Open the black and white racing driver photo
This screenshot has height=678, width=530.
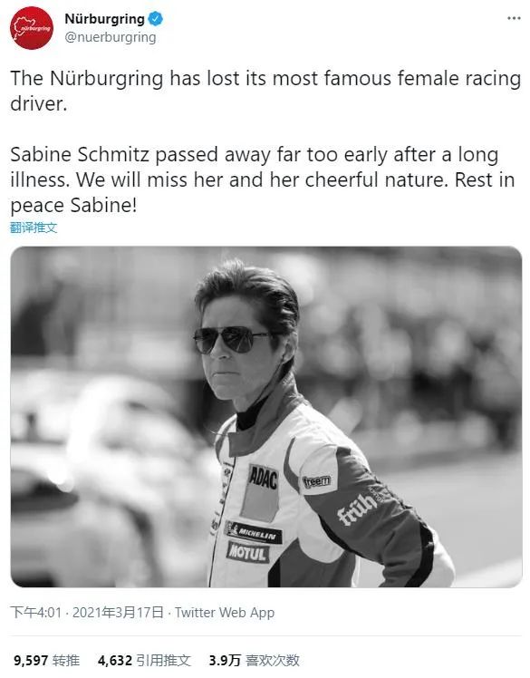coord(265,417)
